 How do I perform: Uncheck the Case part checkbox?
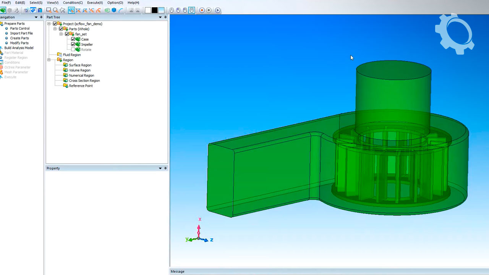(73, 39)
